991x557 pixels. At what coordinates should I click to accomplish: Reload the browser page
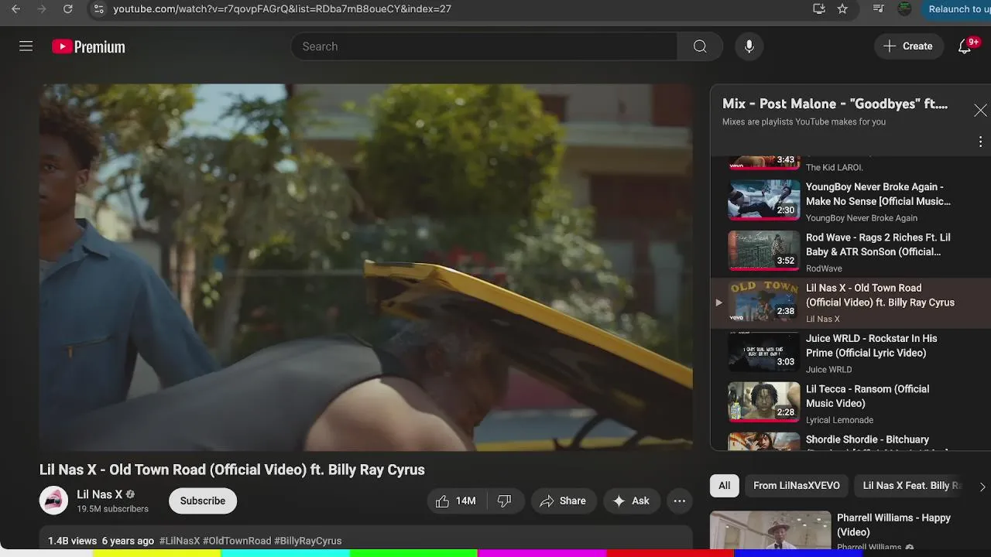point(68,9)
